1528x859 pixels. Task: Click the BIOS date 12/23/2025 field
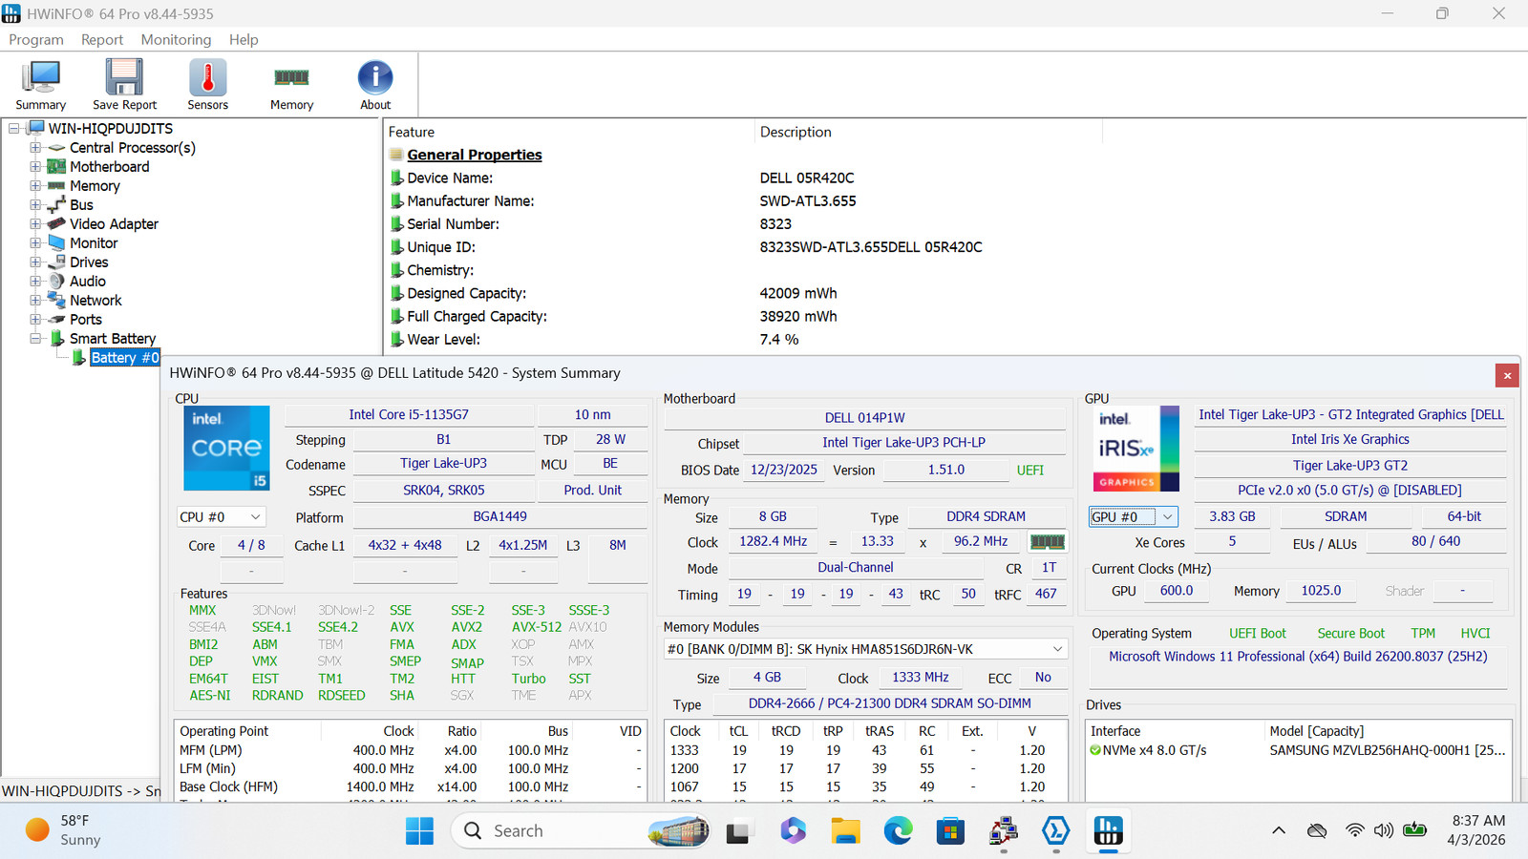point(784,470)
